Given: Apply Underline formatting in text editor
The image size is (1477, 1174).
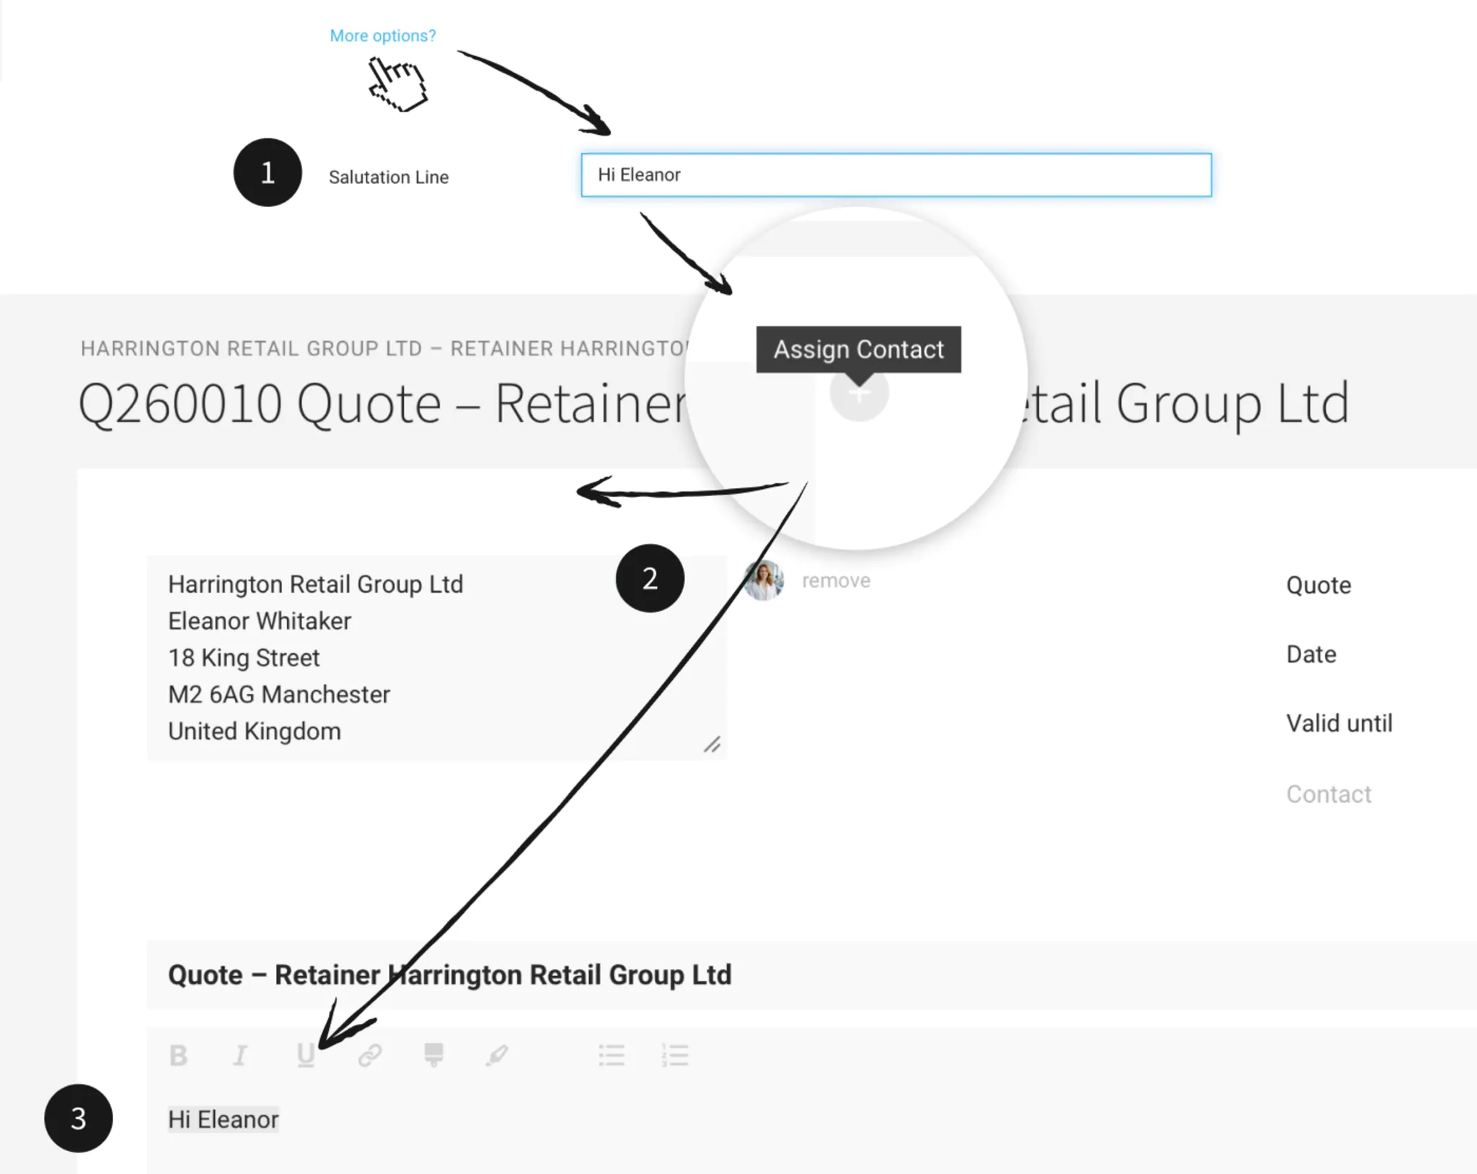Looking at the screenshot, I should [x=306, y=1056].
